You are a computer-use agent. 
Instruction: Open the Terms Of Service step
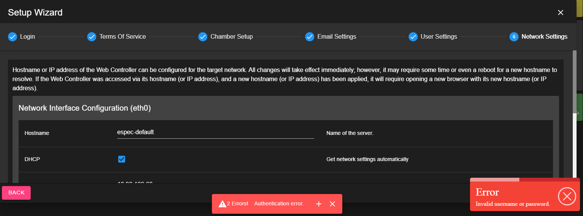pyautogui.click(x=117, y=37)
